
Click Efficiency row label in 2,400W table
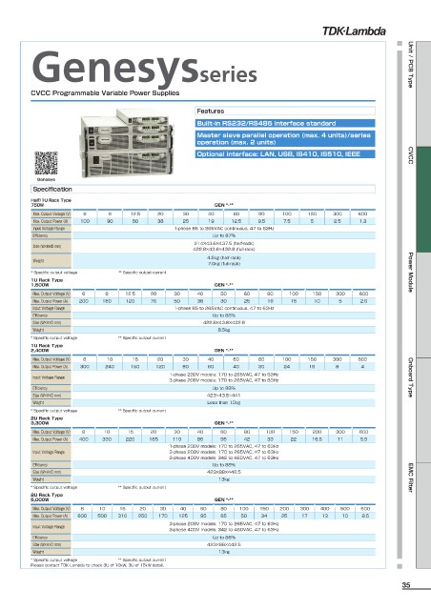coord(51,388)
